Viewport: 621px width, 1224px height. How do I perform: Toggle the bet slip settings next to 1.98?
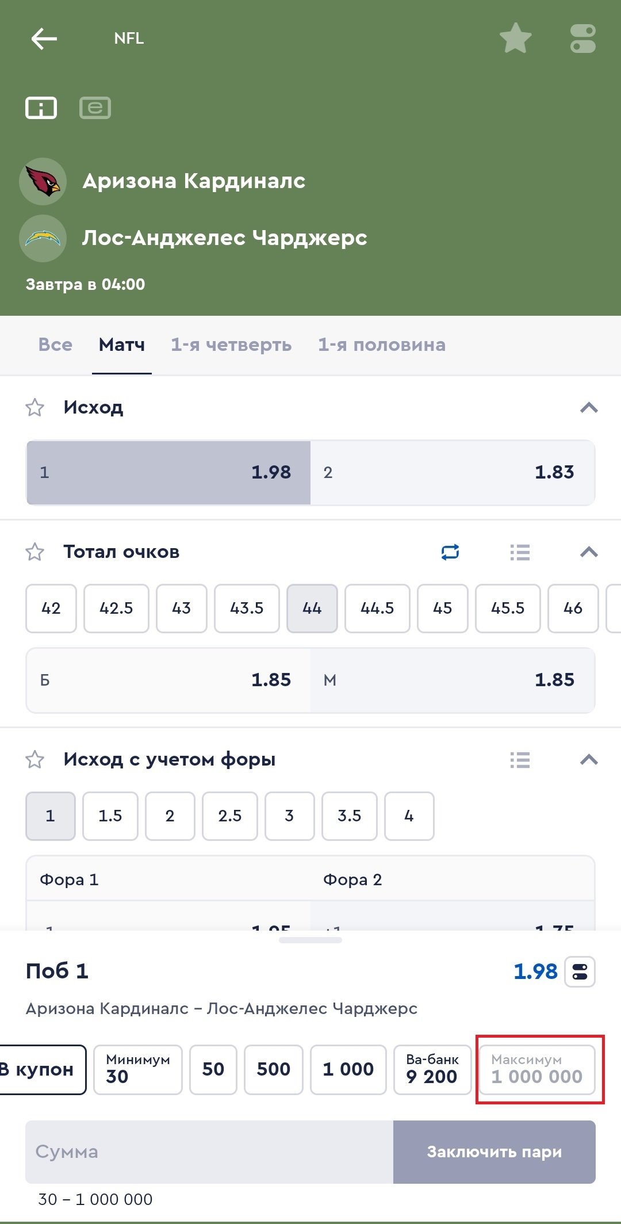tap(580, 972)
